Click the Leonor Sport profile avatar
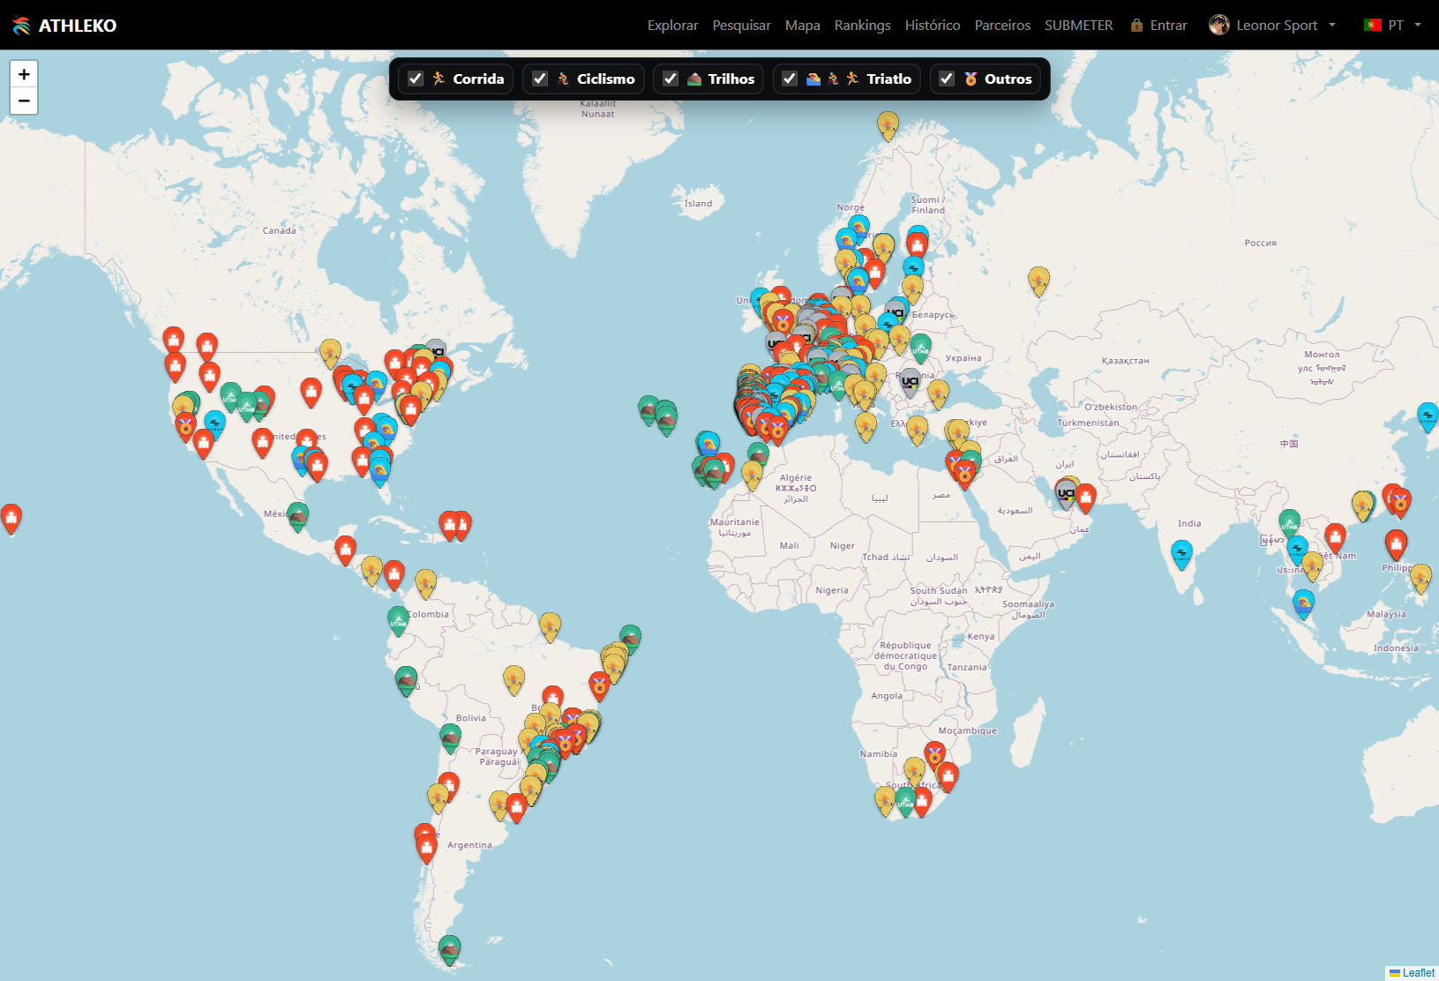1439x981 pixels. 1218,26
